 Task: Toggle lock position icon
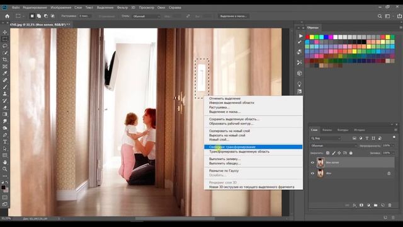click(339, 153)
